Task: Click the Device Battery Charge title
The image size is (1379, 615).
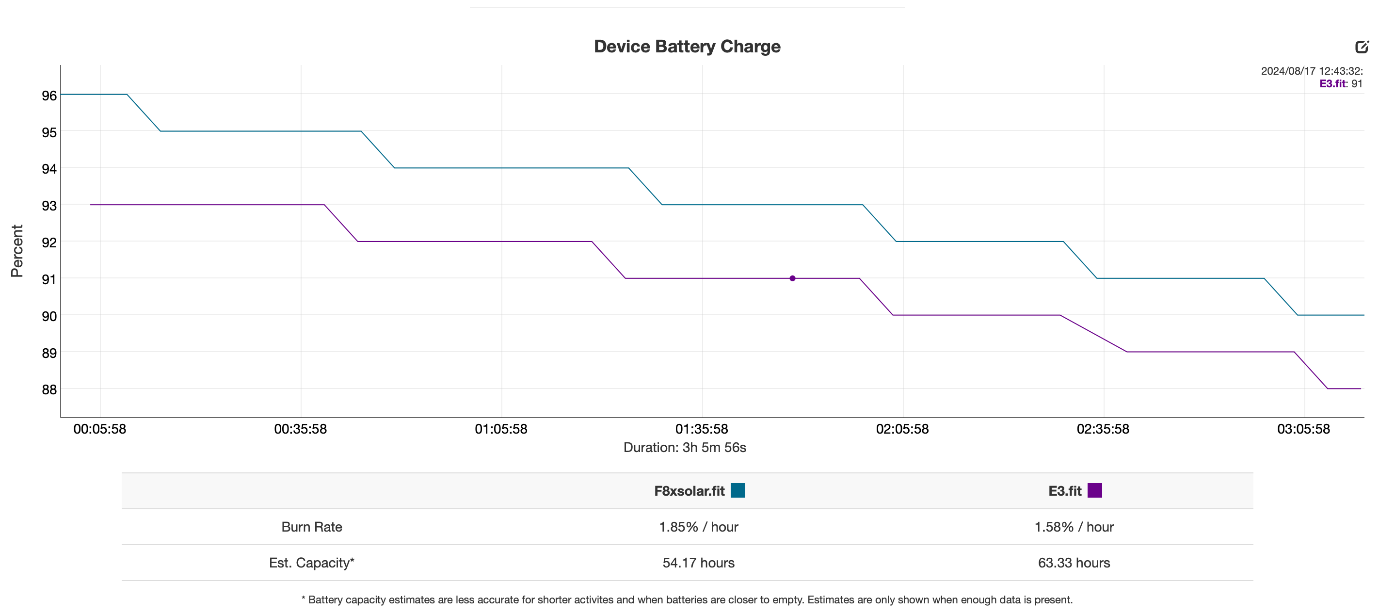Action: (687, 47)
